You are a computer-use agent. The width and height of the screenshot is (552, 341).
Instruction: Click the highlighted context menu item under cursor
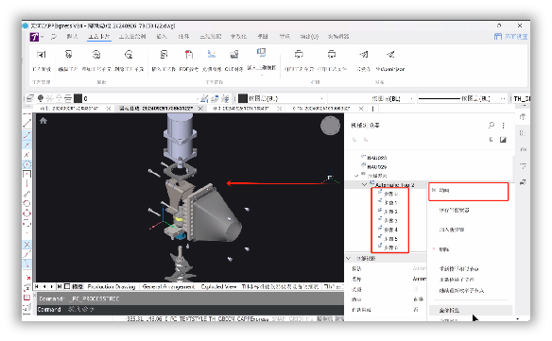[x=471, y=310]
